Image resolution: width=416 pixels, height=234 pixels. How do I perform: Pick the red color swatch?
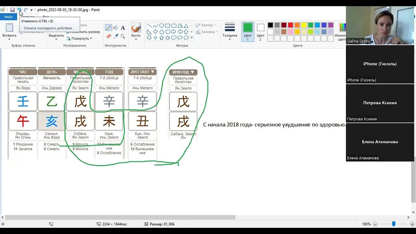tap(291, 25)
